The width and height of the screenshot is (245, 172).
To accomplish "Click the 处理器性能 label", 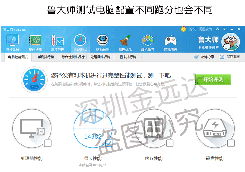I will coord(32,158).
